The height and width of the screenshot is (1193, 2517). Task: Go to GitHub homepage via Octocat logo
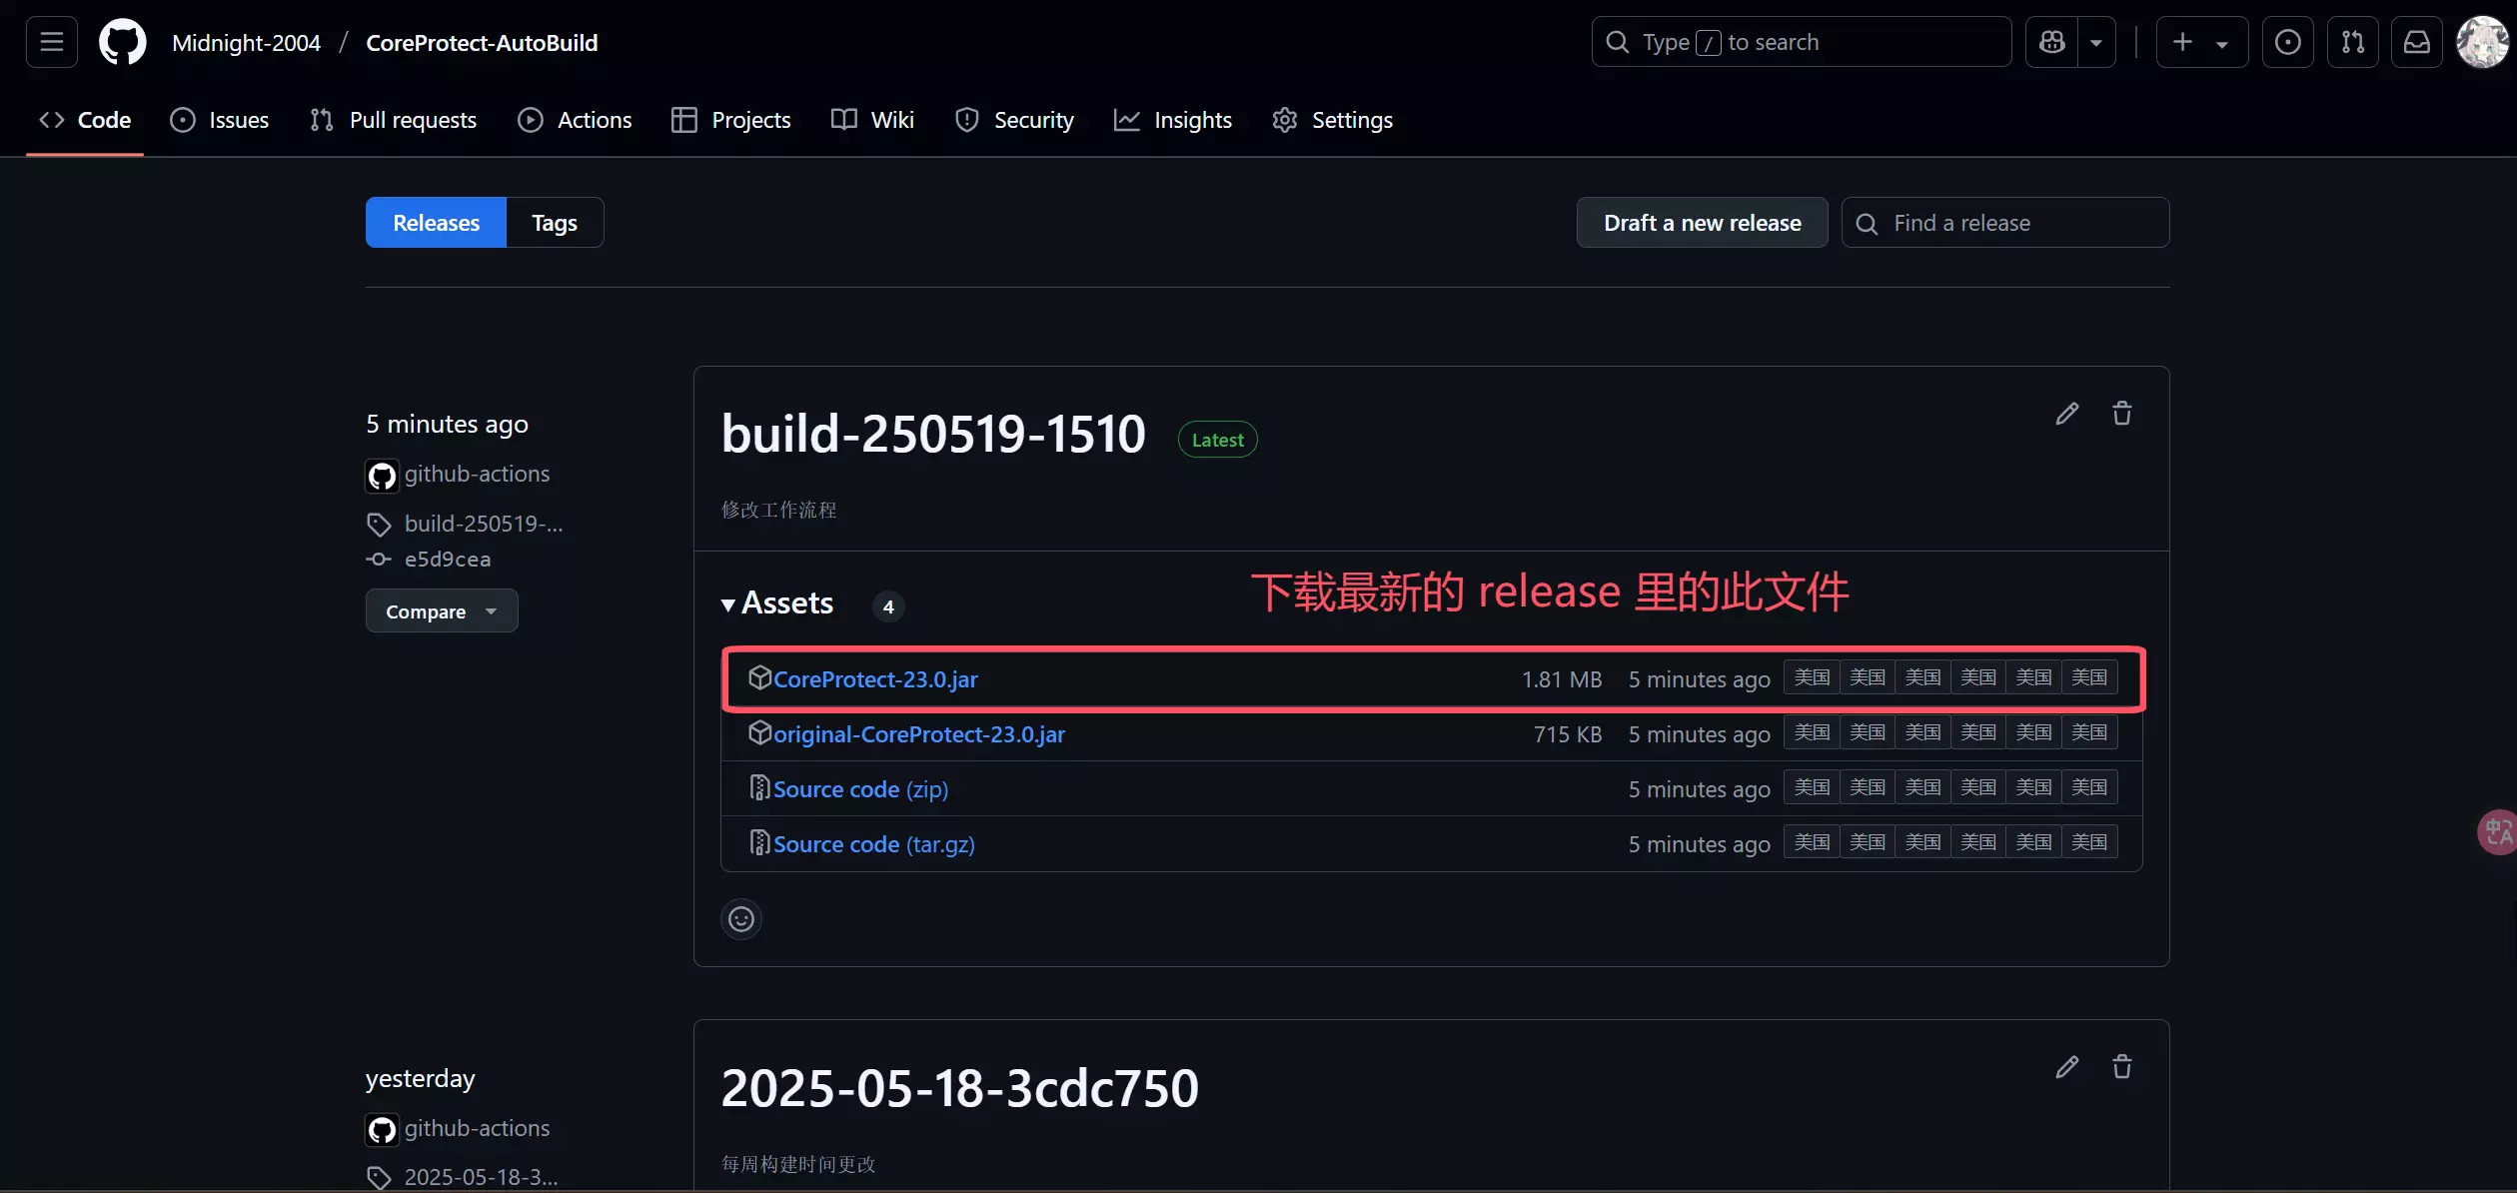pyautogui.click(x=123, y=42)
